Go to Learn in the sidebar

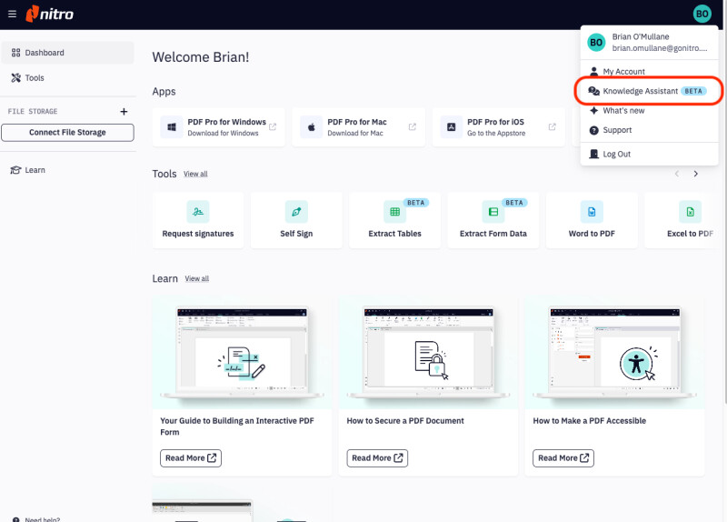click(35, 170)
